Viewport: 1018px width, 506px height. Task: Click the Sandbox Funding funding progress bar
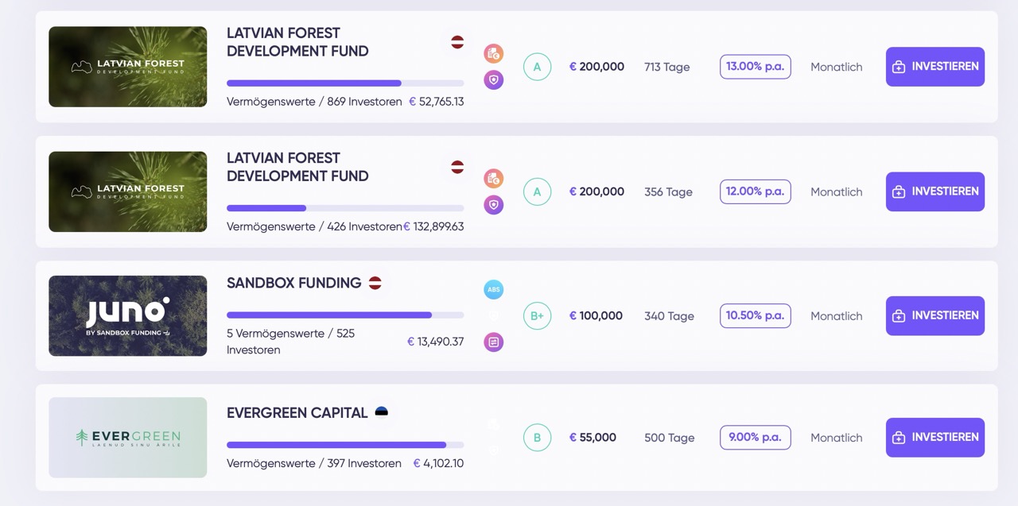coord(345,315)
